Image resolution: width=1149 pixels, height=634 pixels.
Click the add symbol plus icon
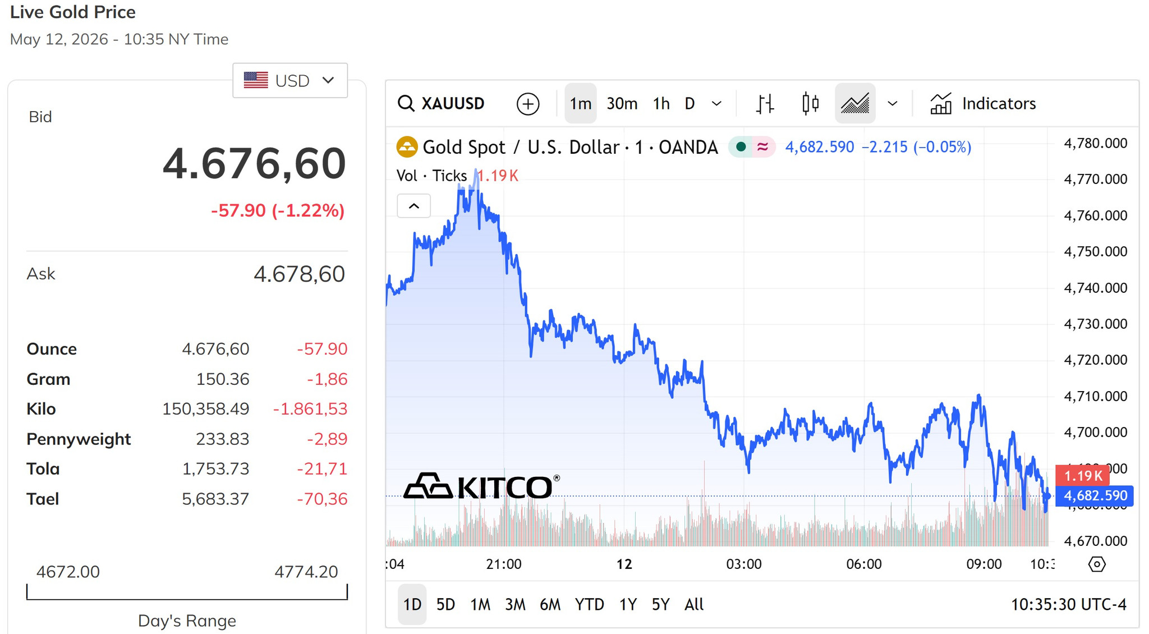click(x=527, y=104)
